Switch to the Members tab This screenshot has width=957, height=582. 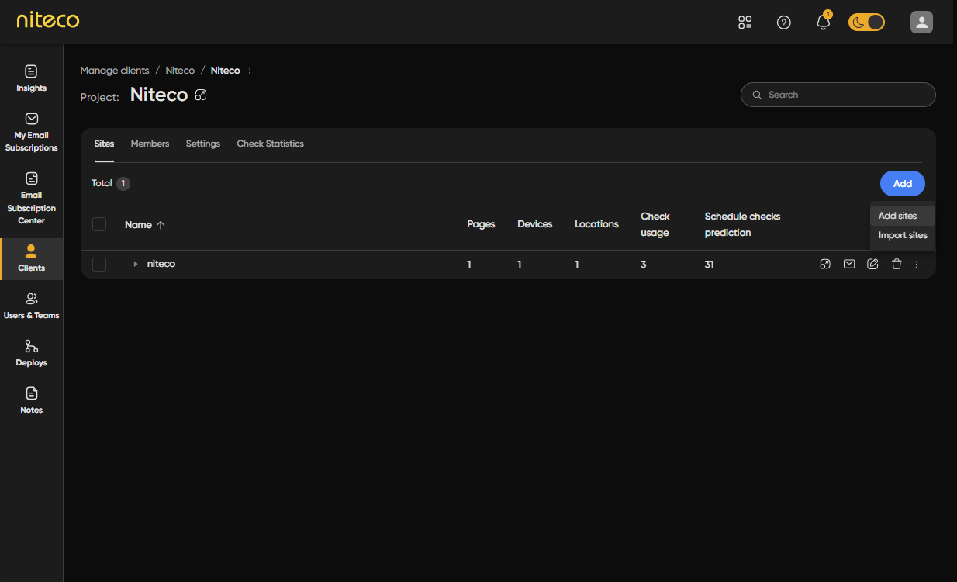click(x=150, y=144)
